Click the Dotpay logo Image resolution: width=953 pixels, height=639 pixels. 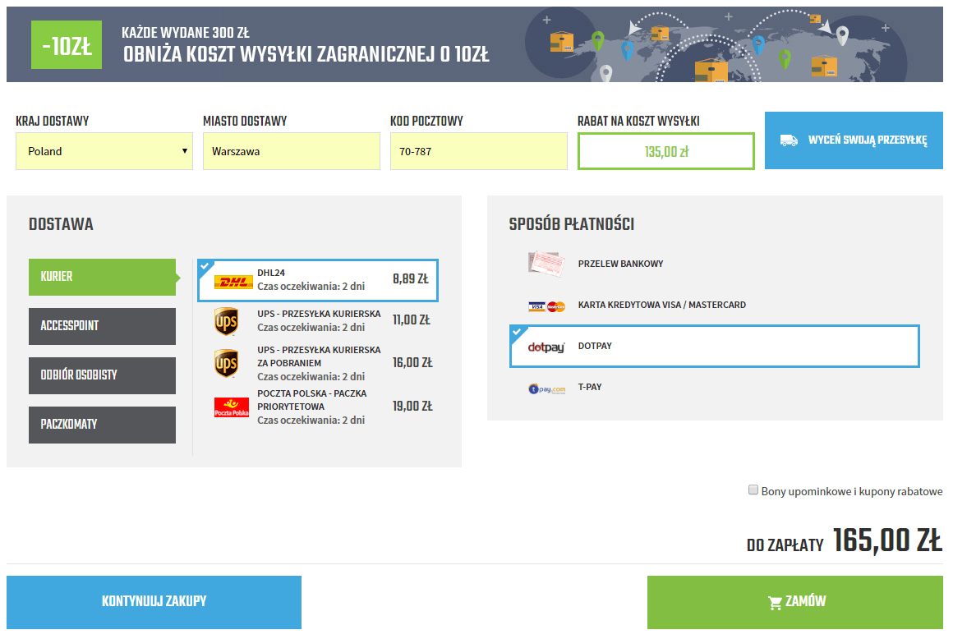(546, 347)
